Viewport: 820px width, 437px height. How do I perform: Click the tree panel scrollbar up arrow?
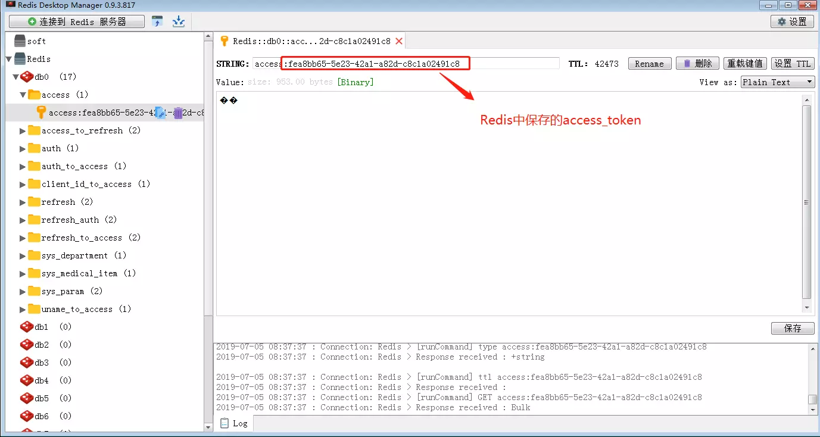tap(208, 37)
